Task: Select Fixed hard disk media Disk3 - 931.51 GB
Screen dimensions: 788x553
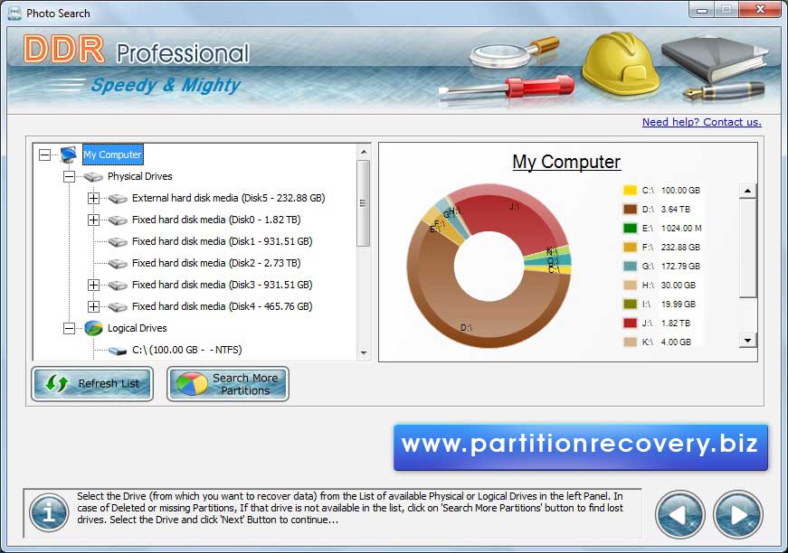Action: click(x=223, y=285)
